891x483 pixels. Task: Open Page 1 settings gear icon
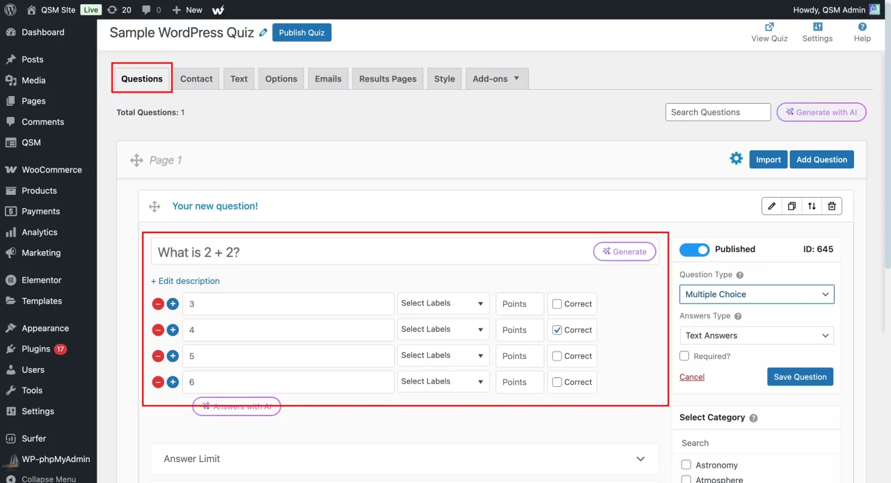pos(736,159)
